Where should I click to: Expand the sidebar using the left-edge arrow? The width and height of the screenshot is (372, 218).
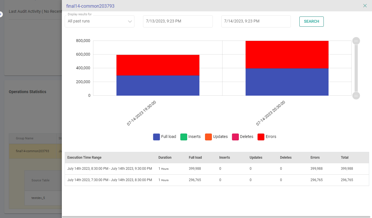[x=1, y=14]
